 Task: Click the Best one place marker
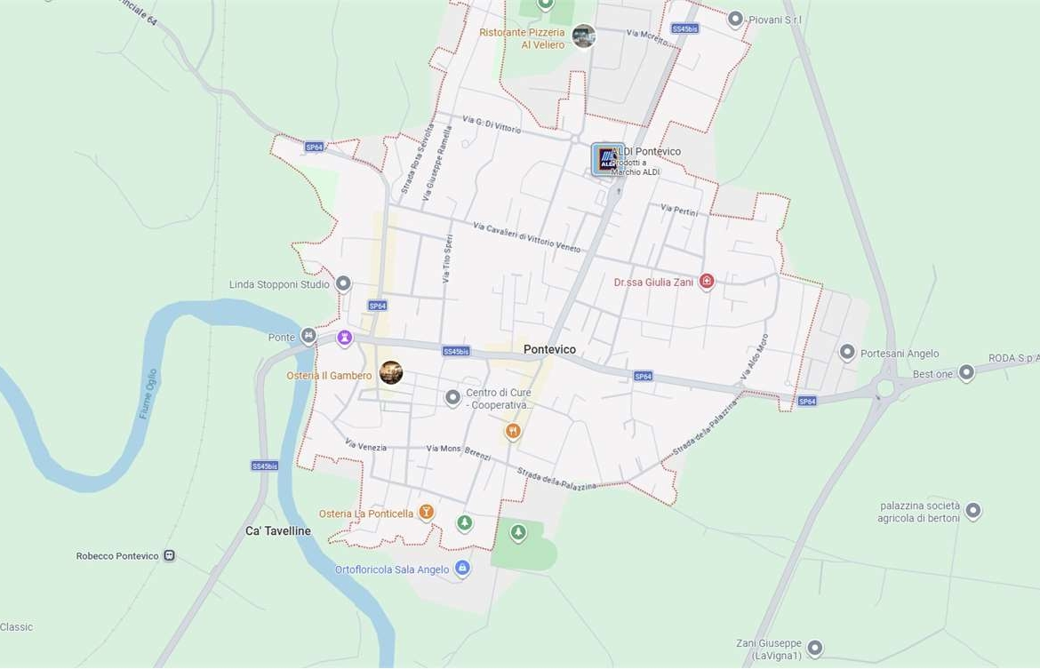(x=966, y=372)
